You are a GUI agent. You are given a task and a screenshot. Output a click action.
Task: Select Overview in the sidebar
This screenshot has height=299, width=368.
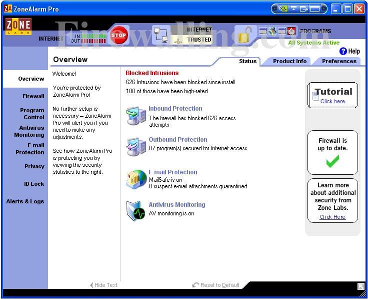(x=31, y=79)
